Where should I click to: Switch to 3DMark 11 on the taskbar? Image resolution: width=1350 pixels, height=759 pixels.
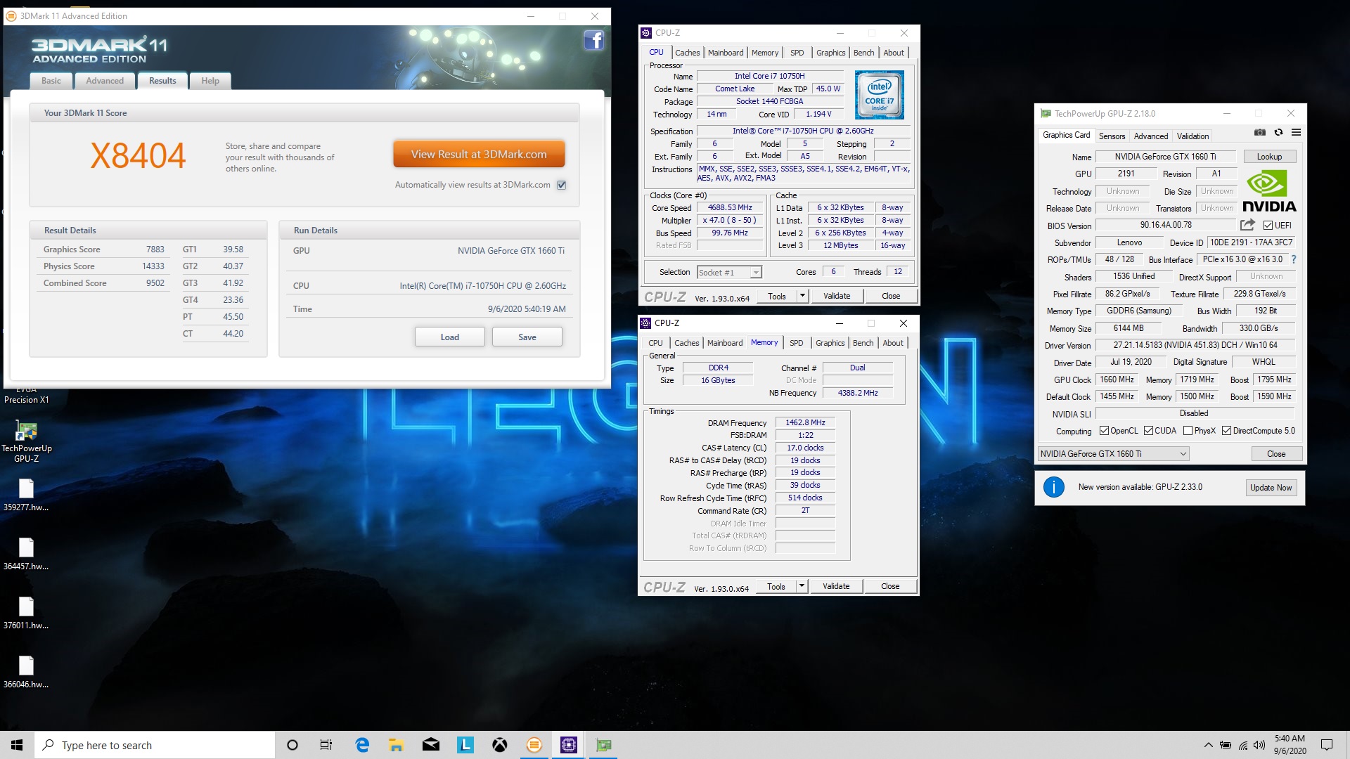[534, 745]
